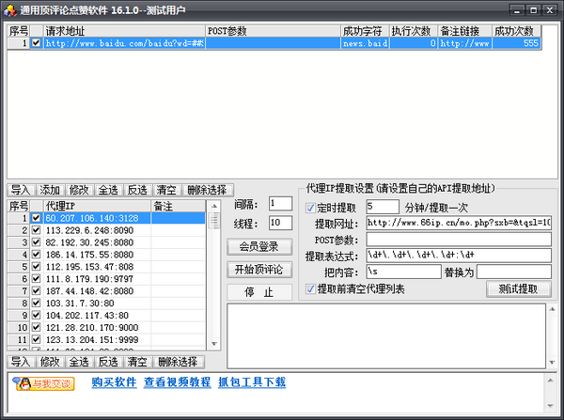The height and width of the screenshot is (420, 564).
Task: Click the '停 止' button
Action: [x=258, y=292]
